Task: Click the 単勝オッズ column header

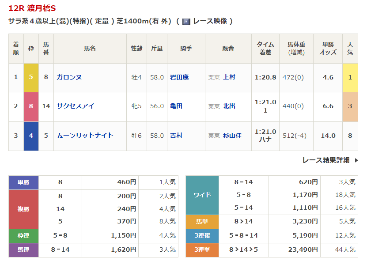Action: (328, 48)
